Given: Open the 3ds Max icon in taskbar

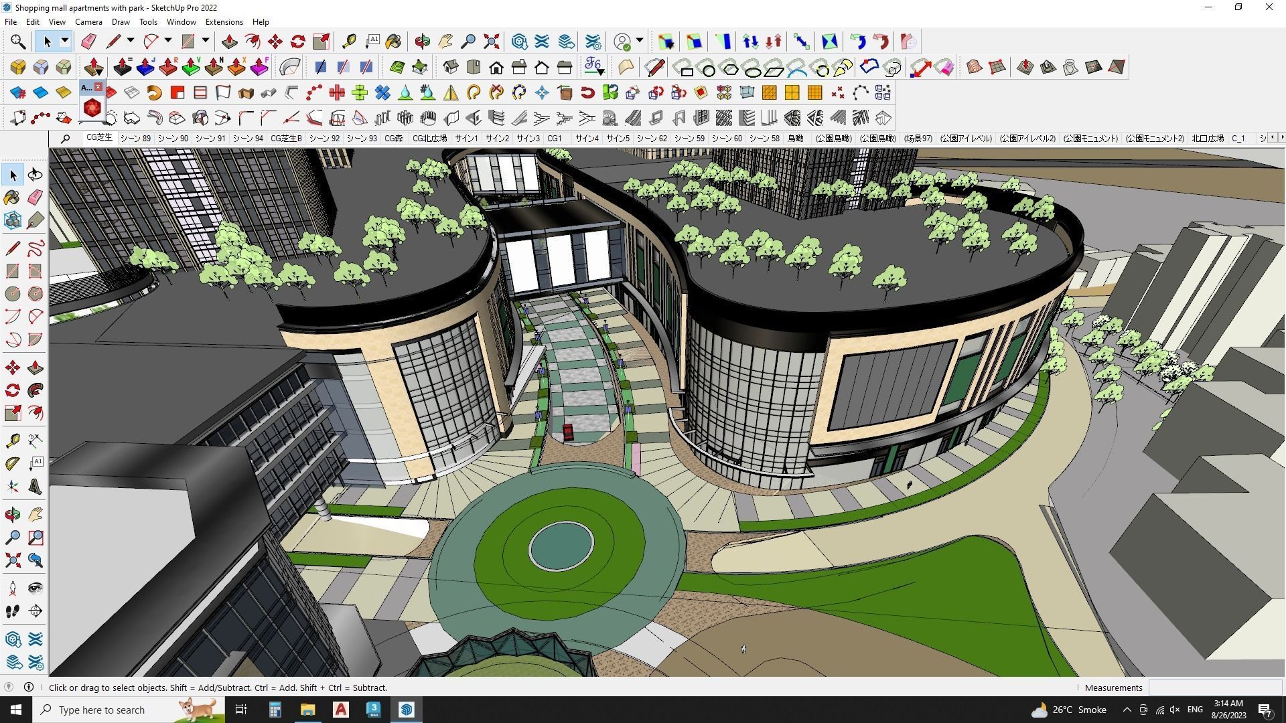Looking at the screenshot, I should click(373, 710).
